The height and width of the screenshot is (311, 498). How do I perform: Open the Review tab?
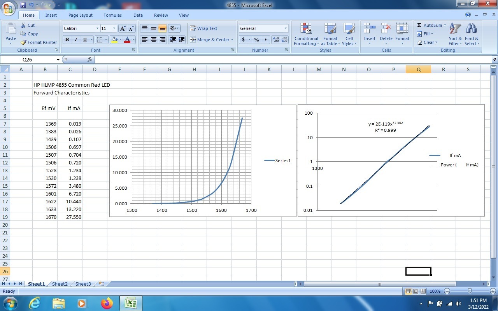[x=161, y=15]
